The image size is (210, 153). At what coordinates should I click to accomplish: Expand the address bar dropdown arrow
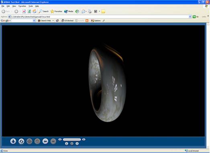(x=190, y=17)
